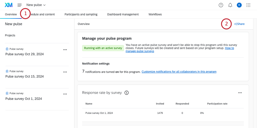Click Customize notifications for all collaborators link
The image size is (257, 128).
[179, 72]
